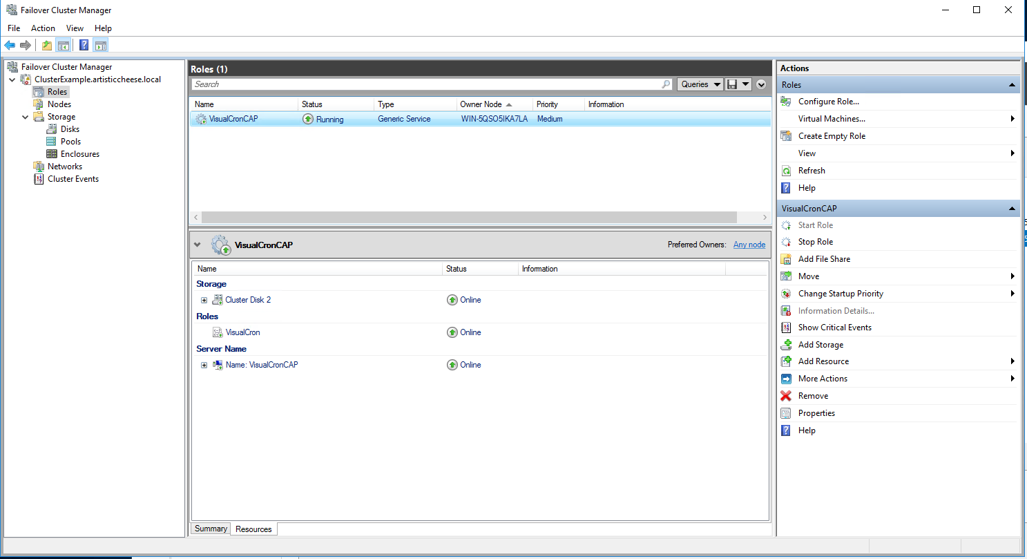Click the Stop Role icon
Image resolution: width=1027 pixels, height=559 pixels.
[x=786, y=242]
